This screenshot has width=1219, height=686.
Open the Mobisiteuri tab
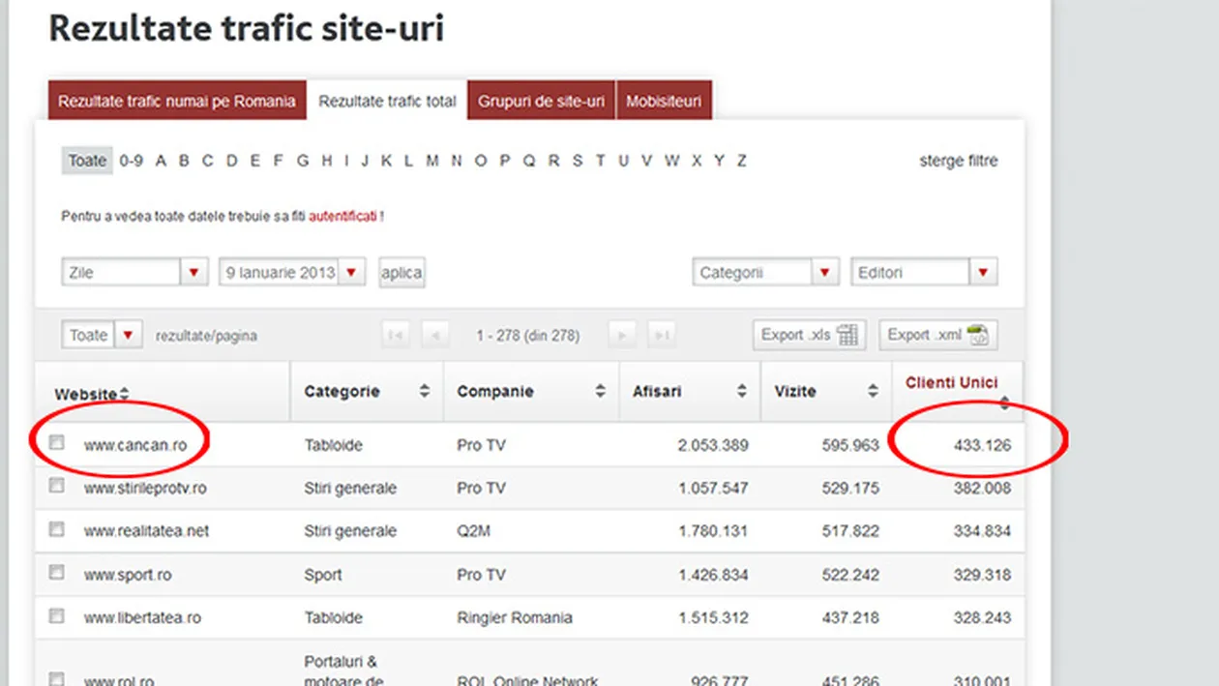[665, 100]
